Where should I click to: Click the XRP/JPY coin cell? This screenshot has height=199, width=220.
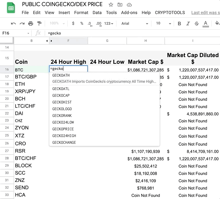32,91
